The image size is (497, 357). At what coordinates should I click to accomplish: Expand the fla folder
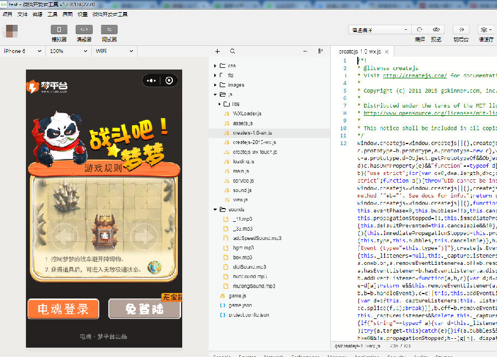point(215,75)
